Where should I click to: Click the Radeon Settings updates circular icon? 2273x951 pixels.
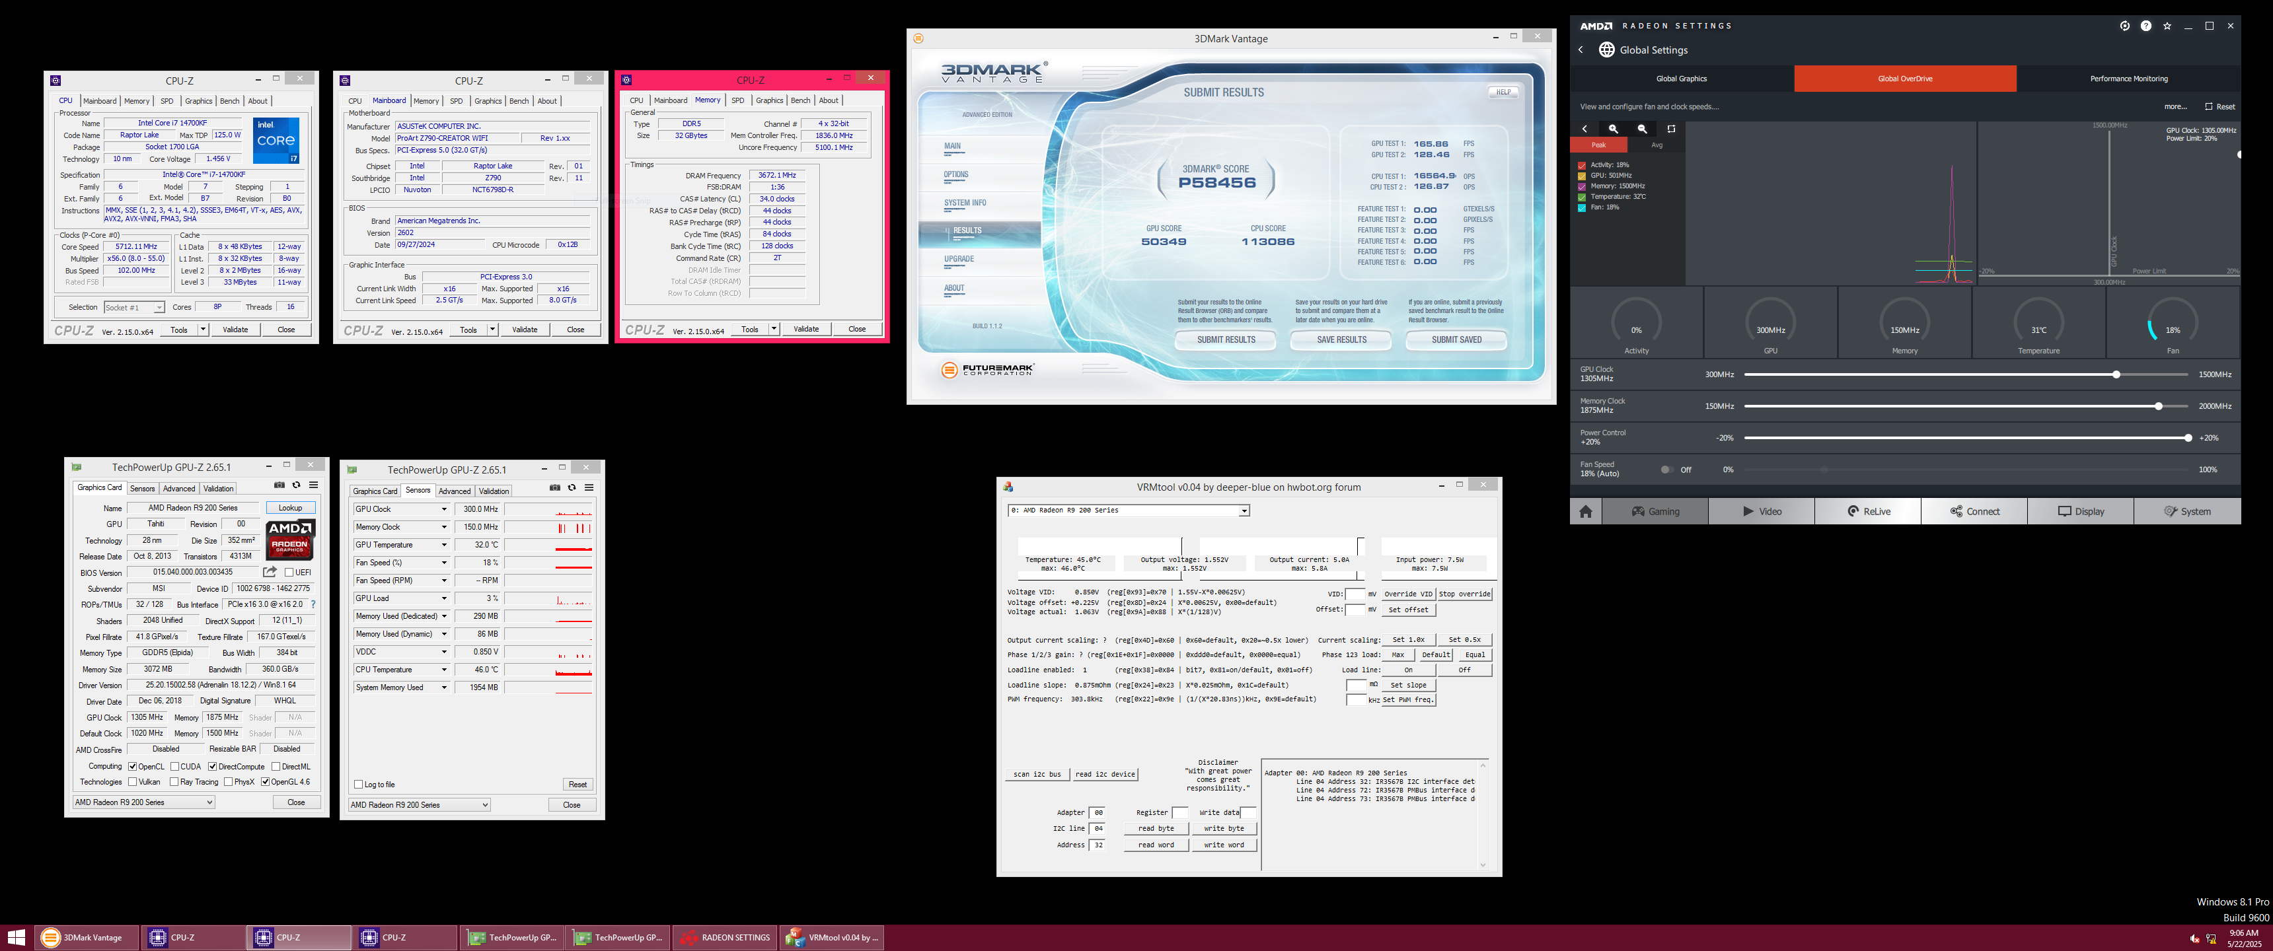pos(2124,26)
